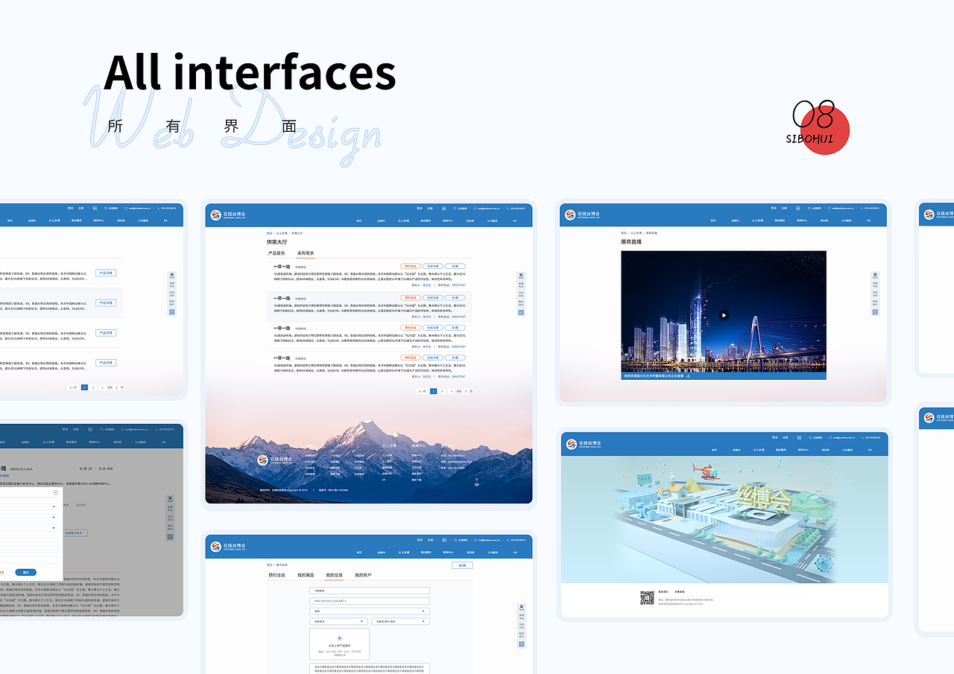Click the card number input field on the account form
This screenshot has height=674, width=954.
coord(370,601)
